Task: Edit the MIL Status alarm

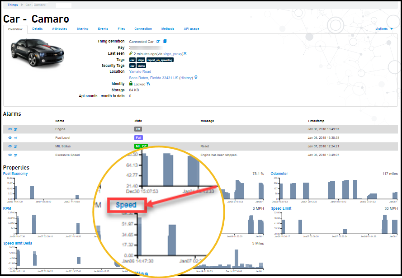Action: [16, 146]
